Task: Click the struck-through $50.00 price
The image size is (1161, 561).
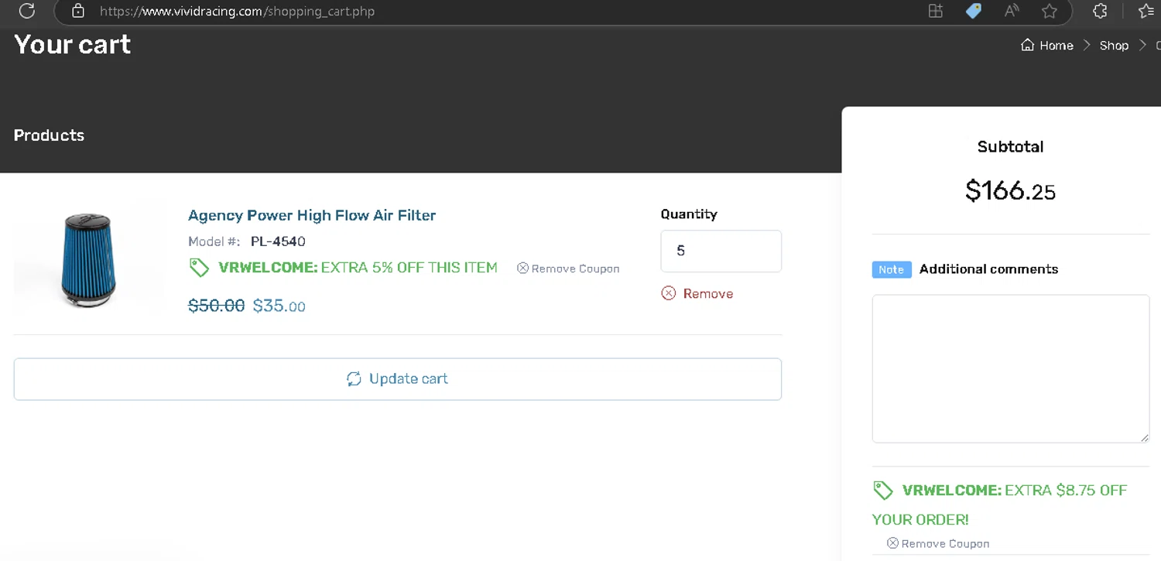Action: point(217,306)
